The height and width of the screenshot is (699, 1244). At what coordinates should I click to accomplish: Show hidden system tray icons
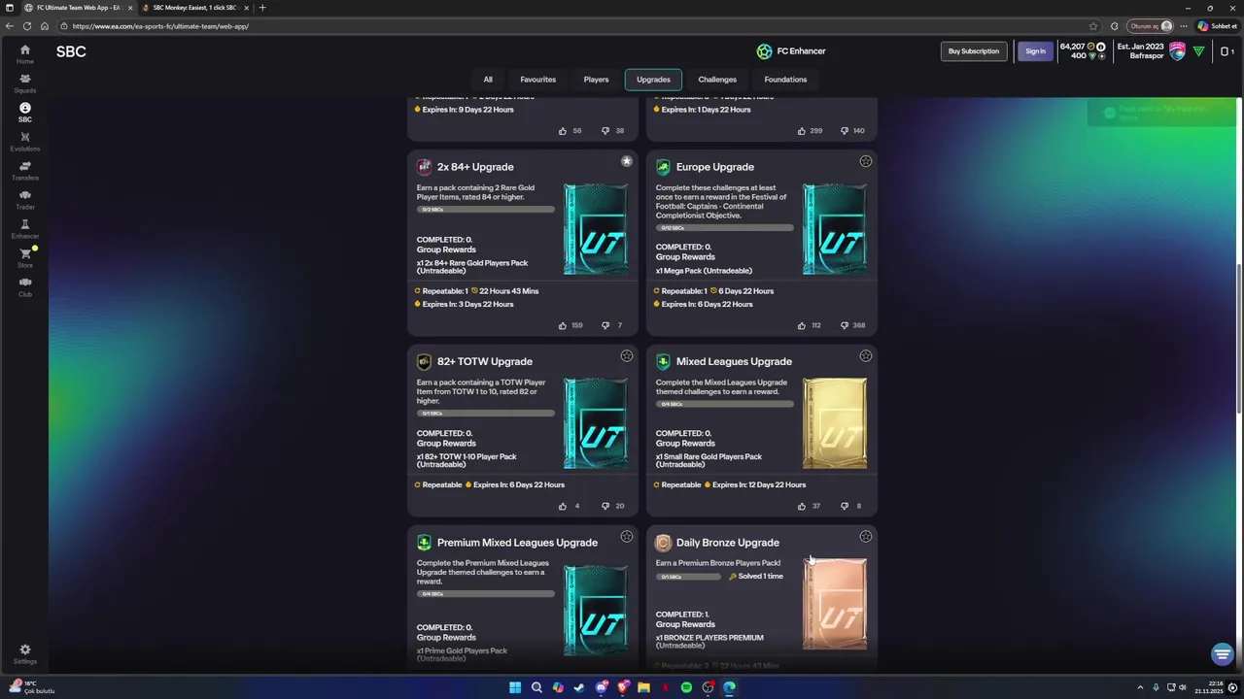1142,687
